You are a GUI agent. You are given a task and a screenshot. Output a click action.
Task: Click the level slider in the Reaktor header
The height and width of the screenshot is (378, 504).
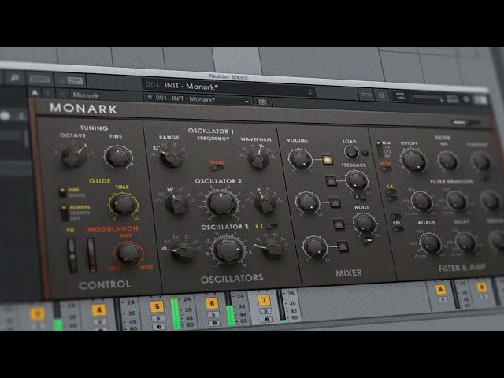pyautogui.click(x=428, y=98)
